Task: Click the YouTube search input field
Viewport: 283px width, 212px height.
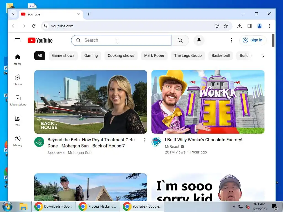Action: [x=121, y=40]
